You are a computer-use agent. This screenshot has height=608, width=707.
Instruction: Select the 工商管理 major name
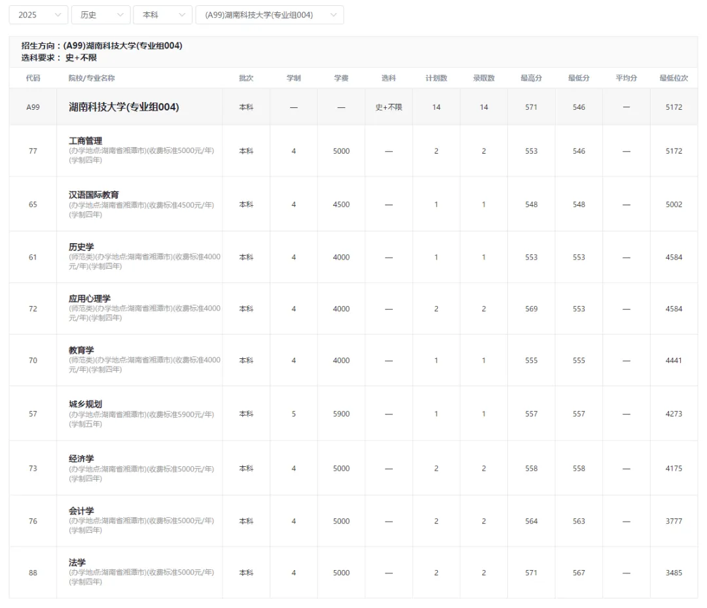point(85,141)
